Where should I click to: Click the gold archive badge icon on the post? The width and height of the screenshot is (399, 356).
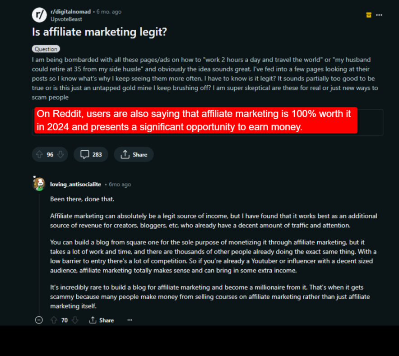368,15
